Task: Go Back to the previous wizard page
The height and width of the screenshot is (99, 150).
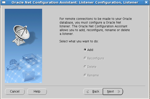Action: pos(93,91)
